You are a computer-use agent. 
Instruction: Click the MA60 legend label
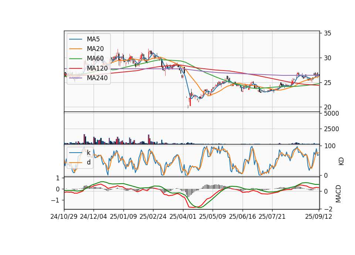(95, 58)
